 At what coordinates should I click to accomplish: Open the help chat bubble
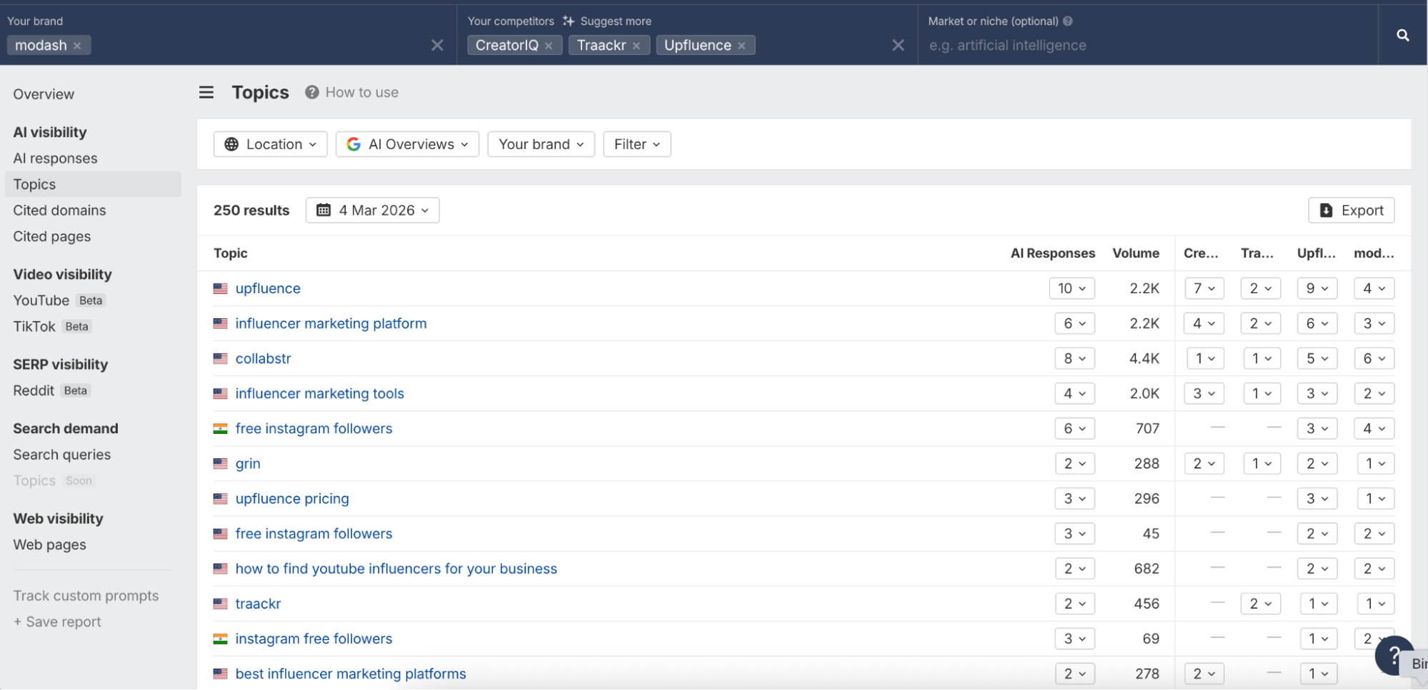click(x=1394, y=656)
